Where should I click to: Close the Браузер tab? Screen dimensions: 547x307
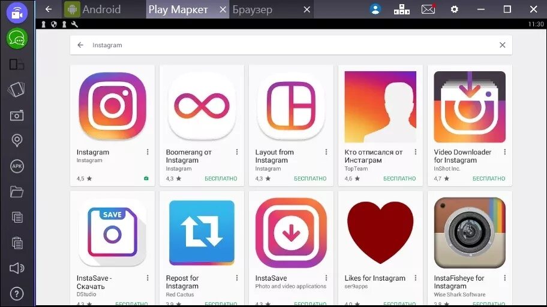(x=306, y=10)
